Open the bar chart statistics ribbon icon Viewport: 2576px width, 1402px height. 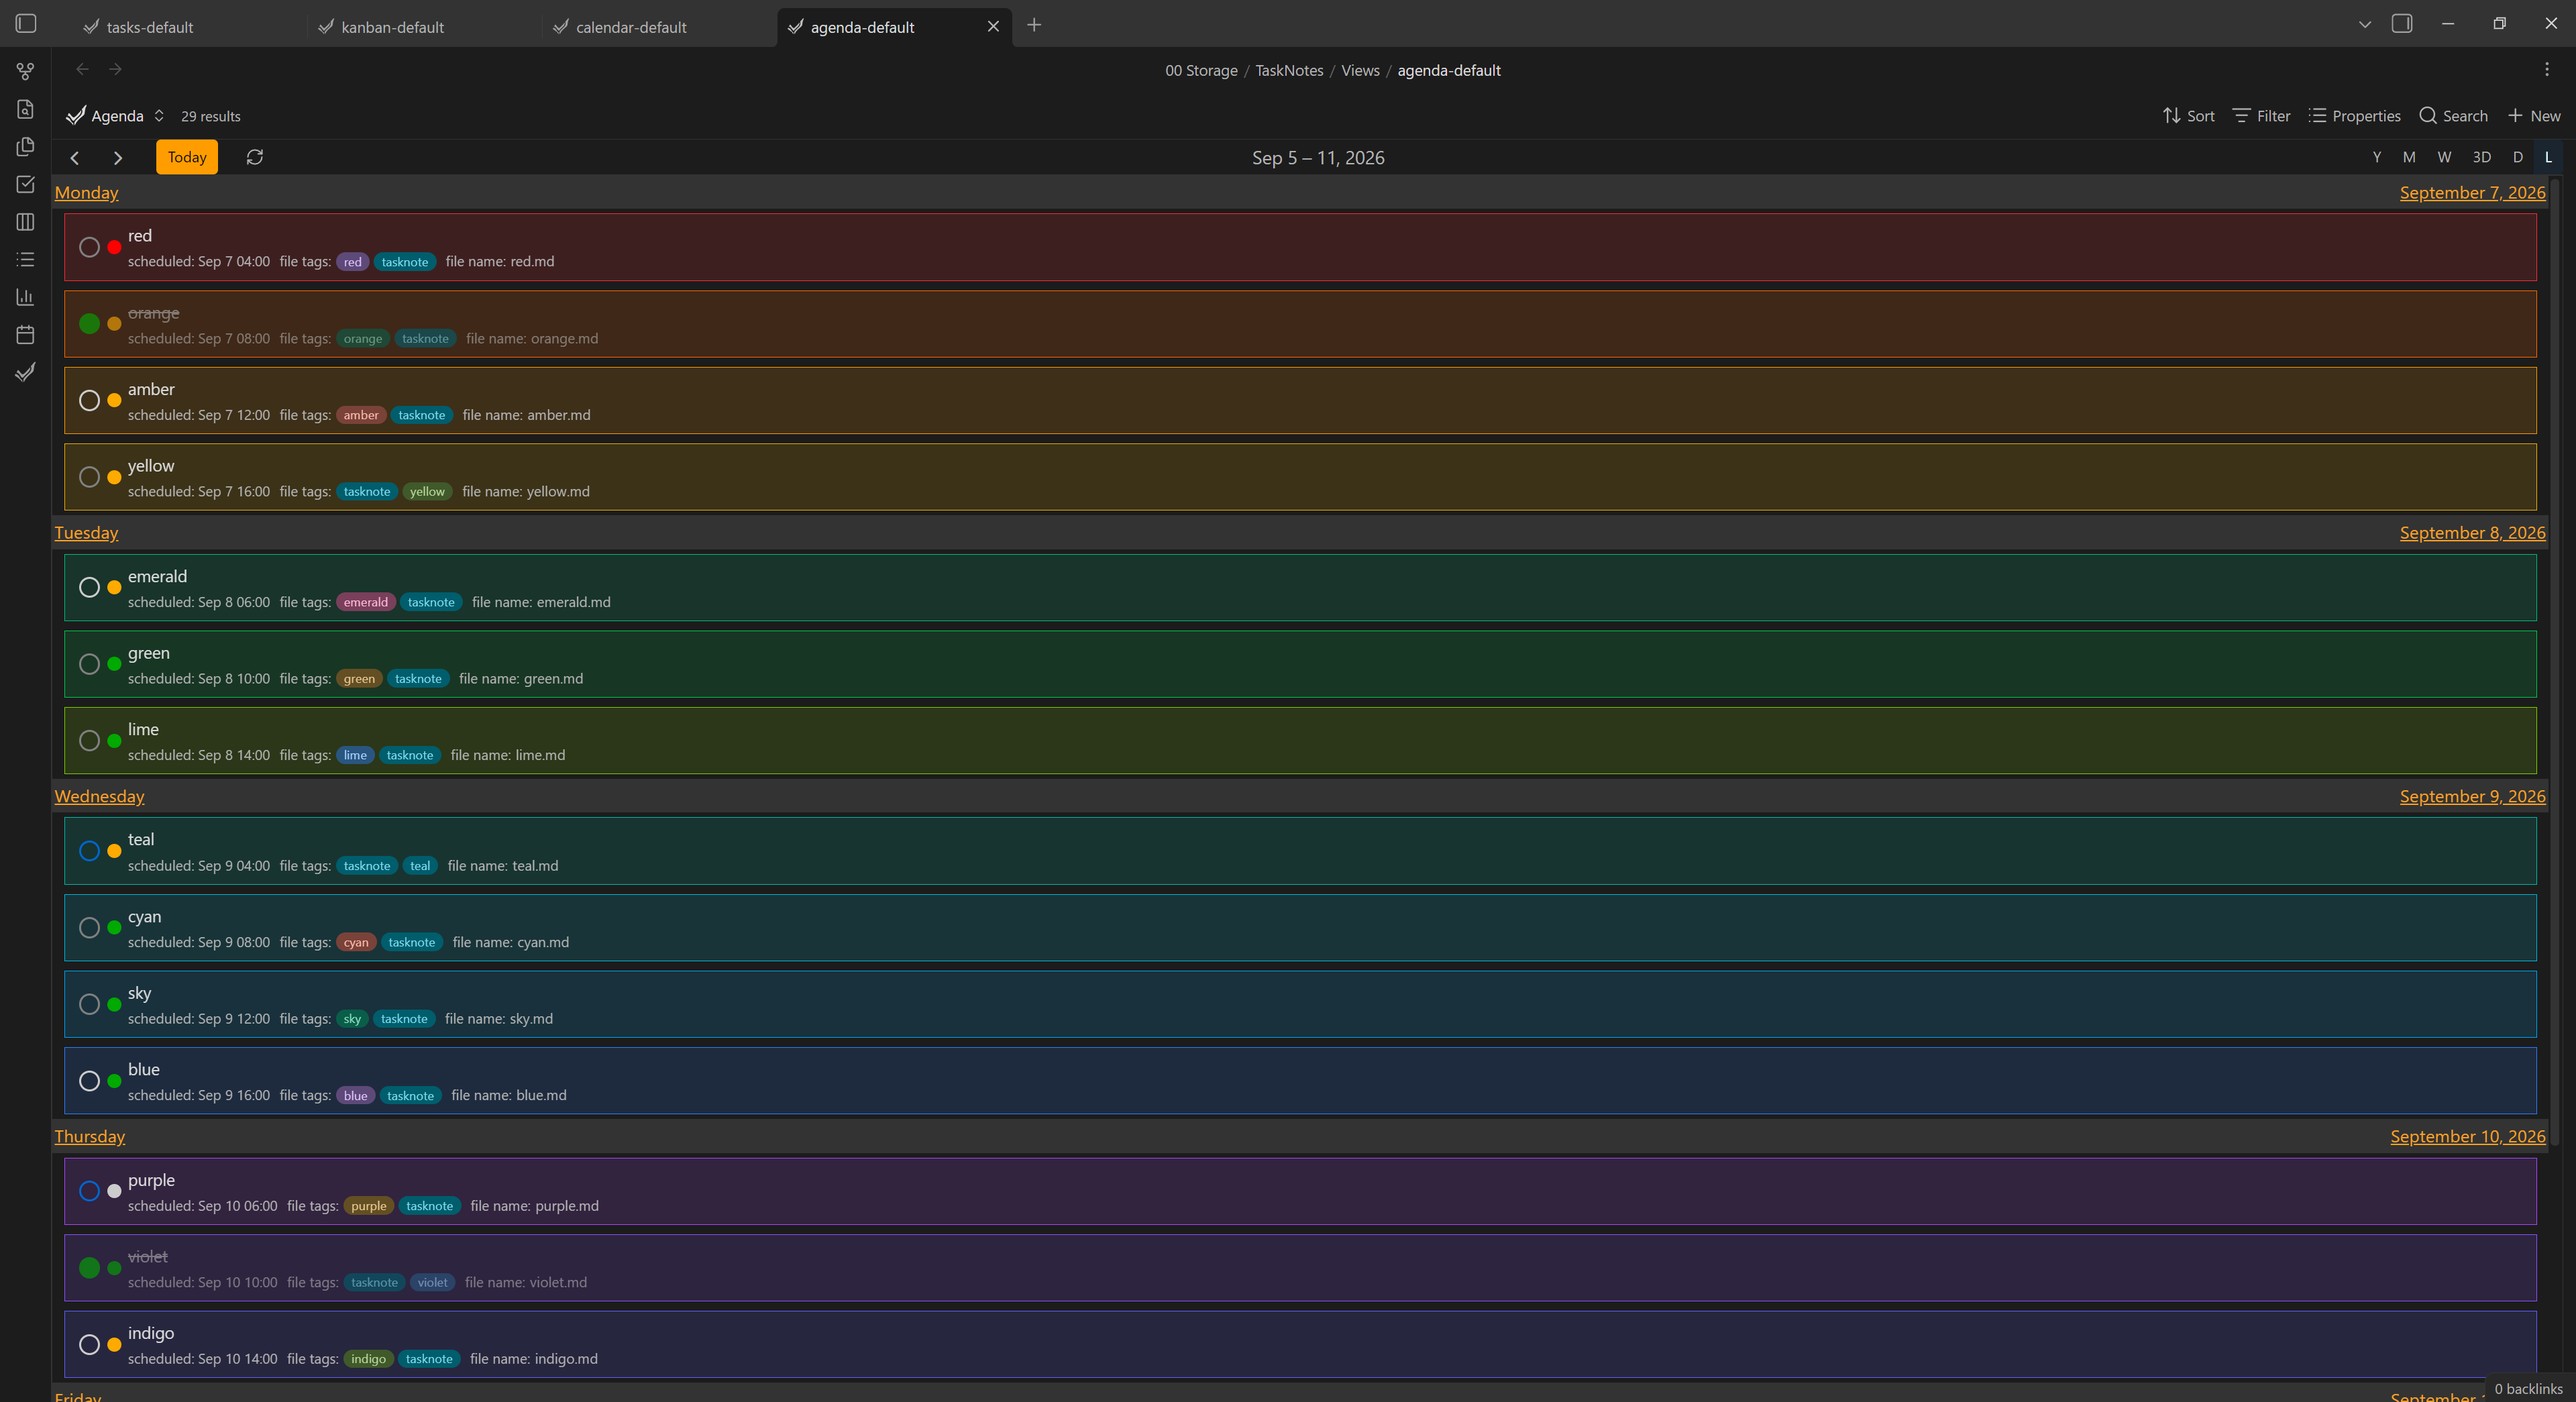point(26,297)
